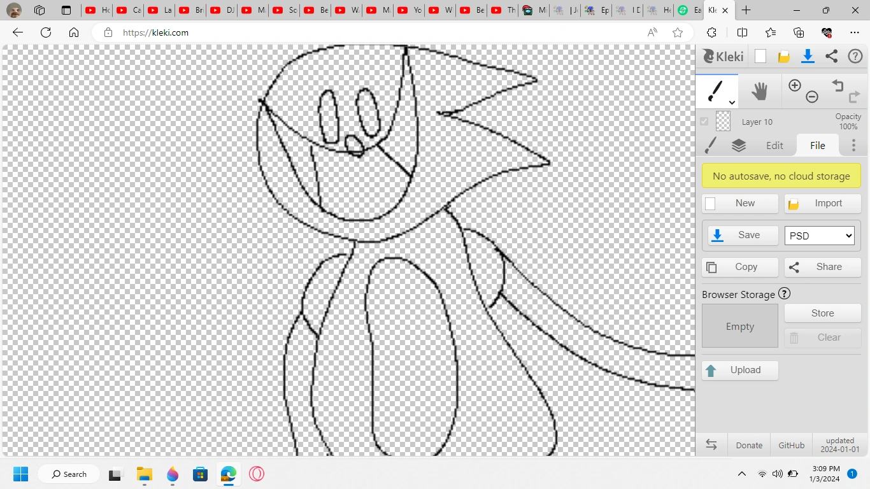Click the Undo arrow icon

tap(838, 85)
